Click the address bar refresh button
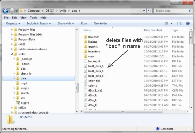The width and height of the screenshot is (195, 133). (x=149, y=11)
